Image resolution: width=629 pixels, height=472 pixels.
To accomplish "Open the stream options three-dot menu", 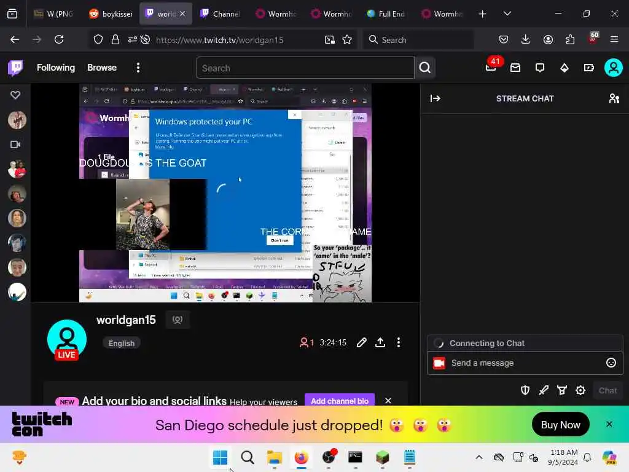I will (x=398, y=342).
